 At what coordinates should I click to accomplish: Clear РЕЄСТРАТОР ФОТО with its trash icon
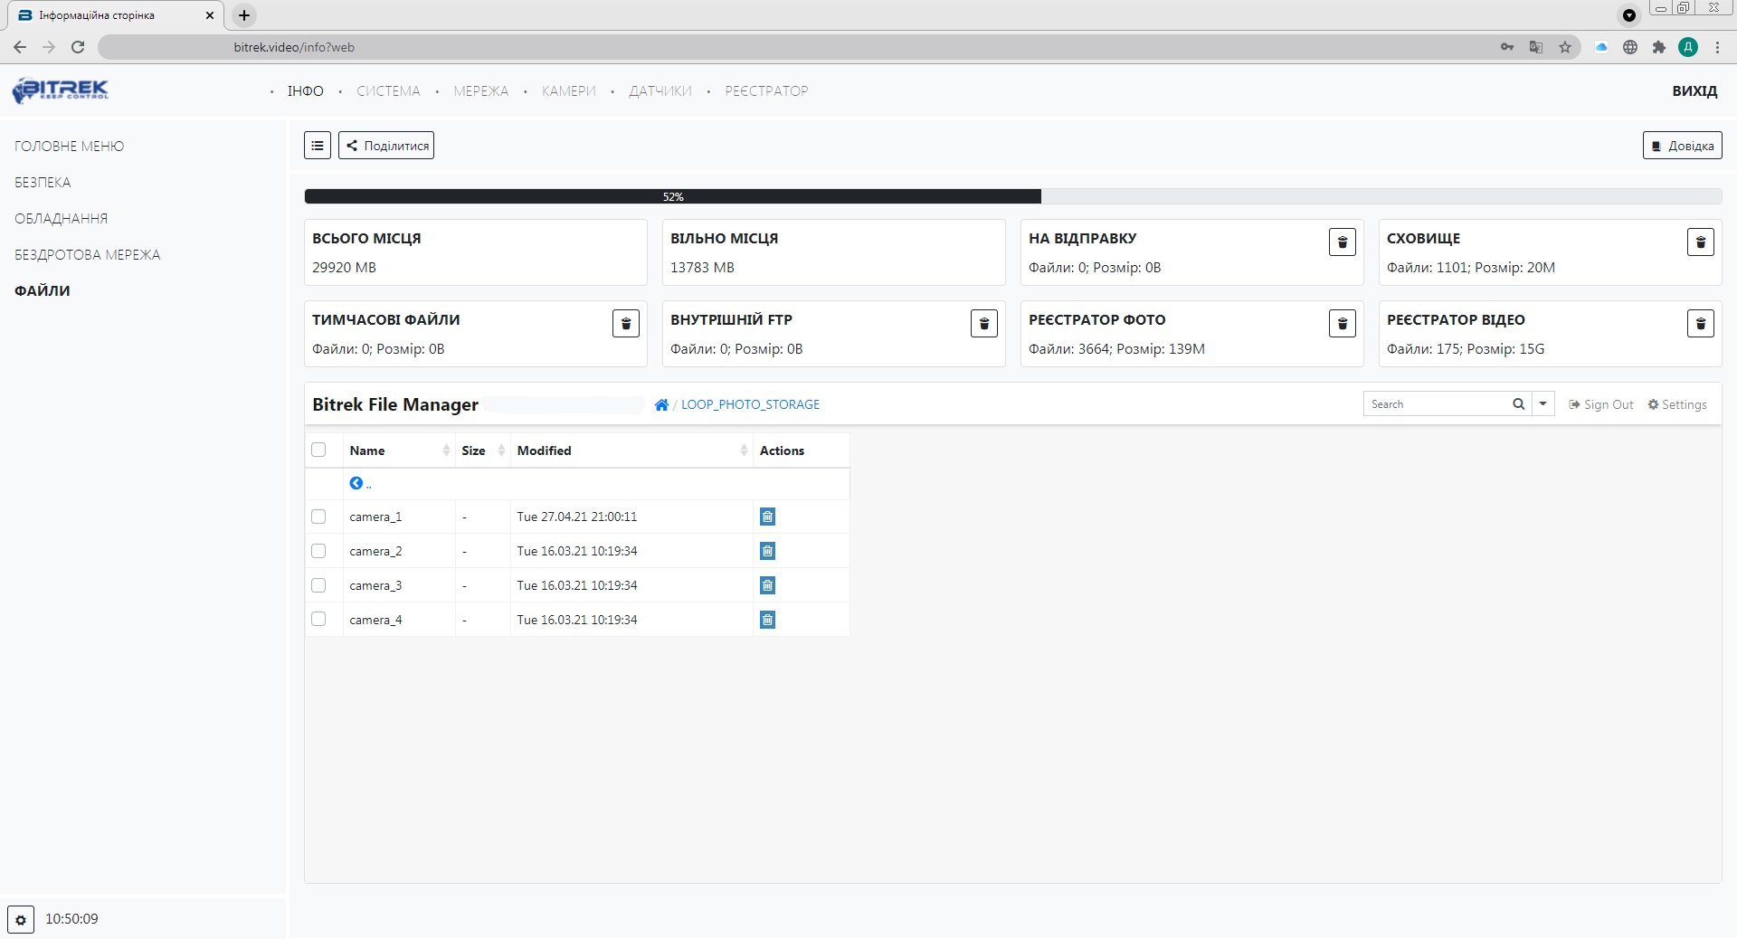[x=1342, y=324]
